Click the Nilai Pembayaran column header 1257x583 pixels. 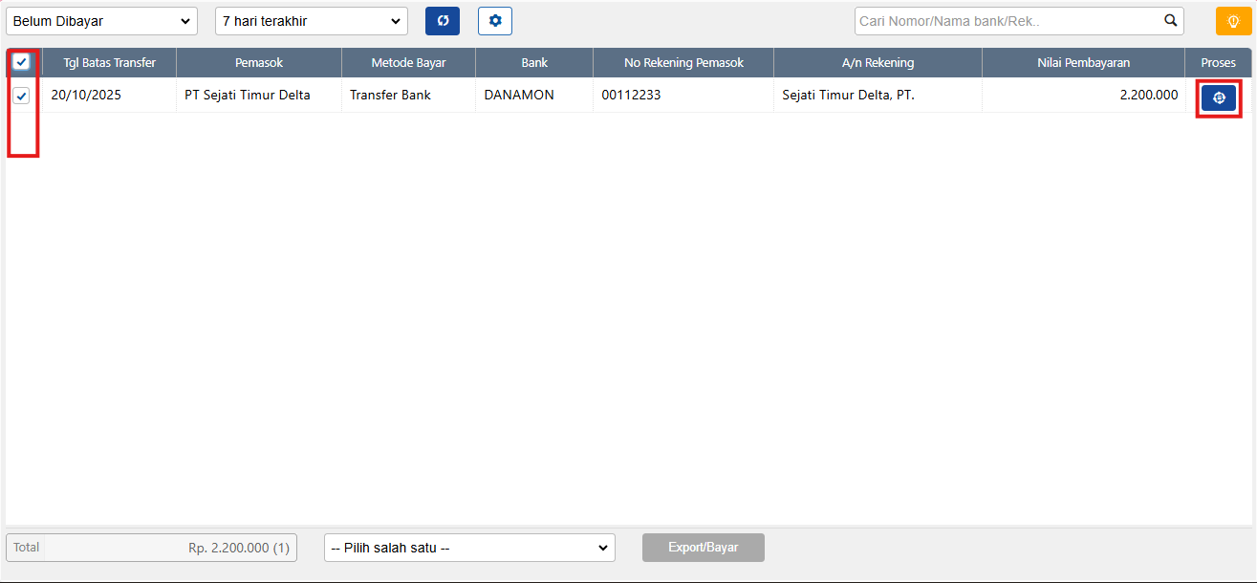(x=1083, y=63)
